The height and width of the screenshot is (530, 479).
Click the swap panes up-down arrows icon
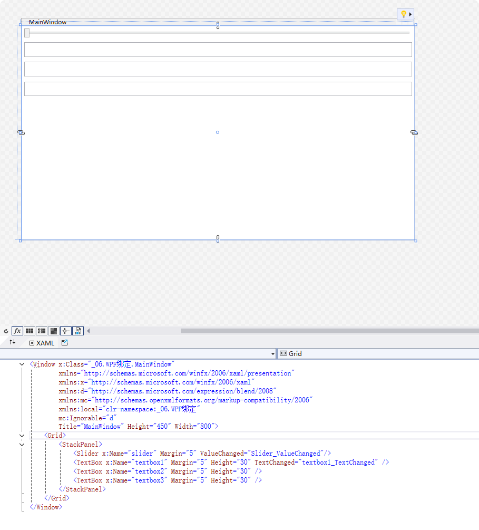pyautogui.click(x=13, y=342)
